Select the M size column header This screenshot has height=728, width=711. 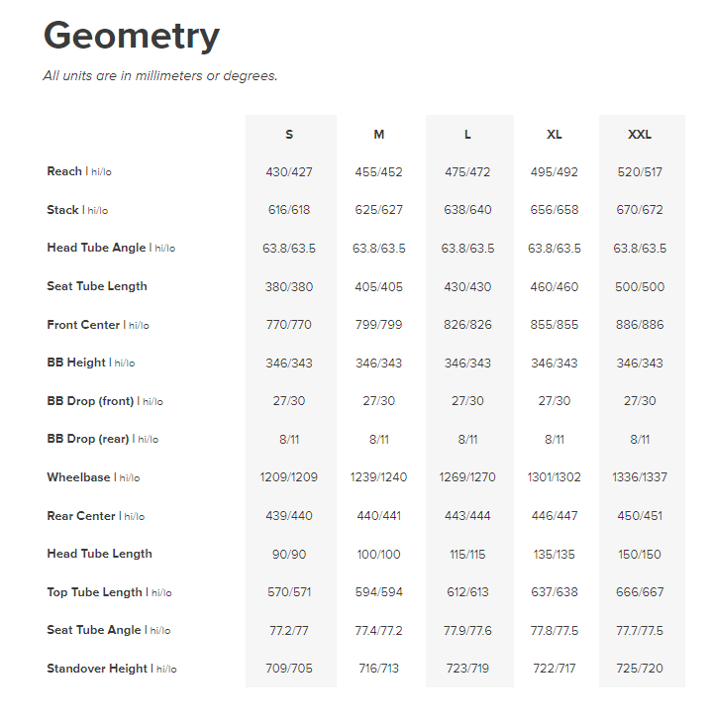(379, 135)
